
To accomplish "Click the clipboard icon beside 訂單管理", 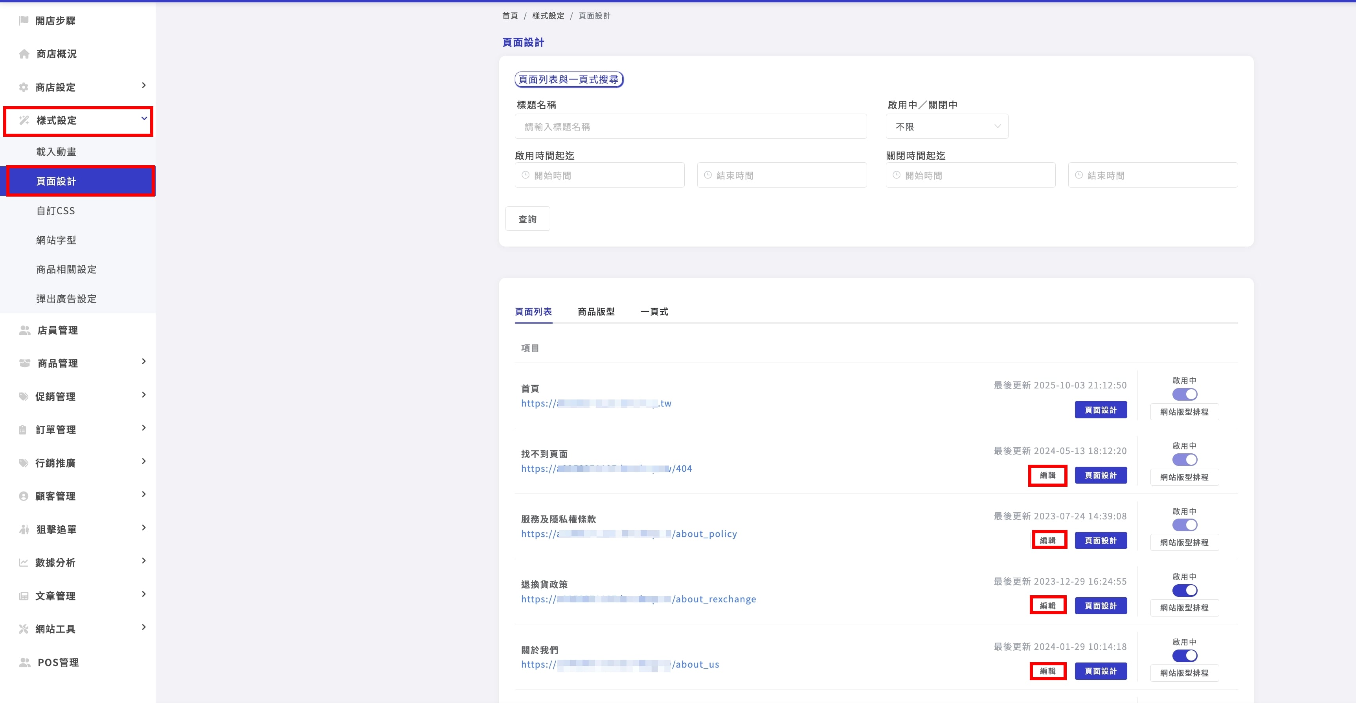I will 23,430.
